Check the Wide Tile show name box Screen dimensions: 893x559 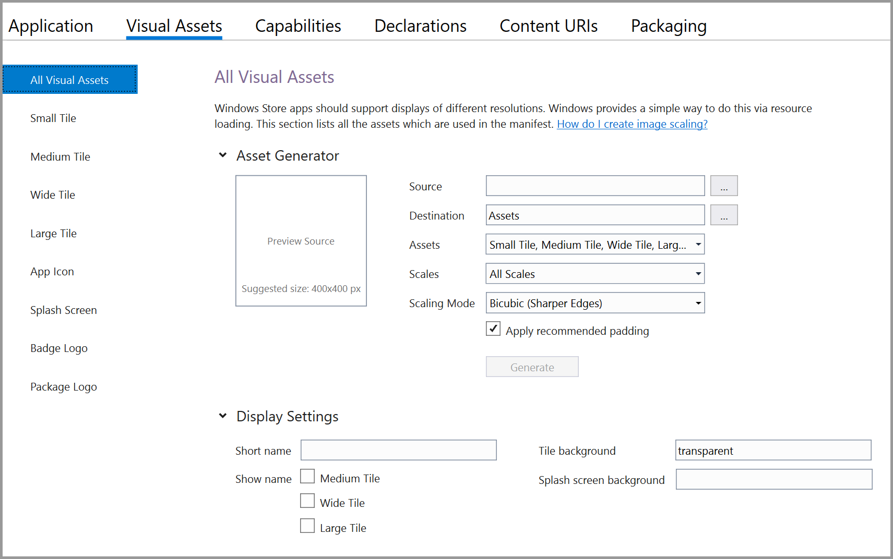point(307,501)
